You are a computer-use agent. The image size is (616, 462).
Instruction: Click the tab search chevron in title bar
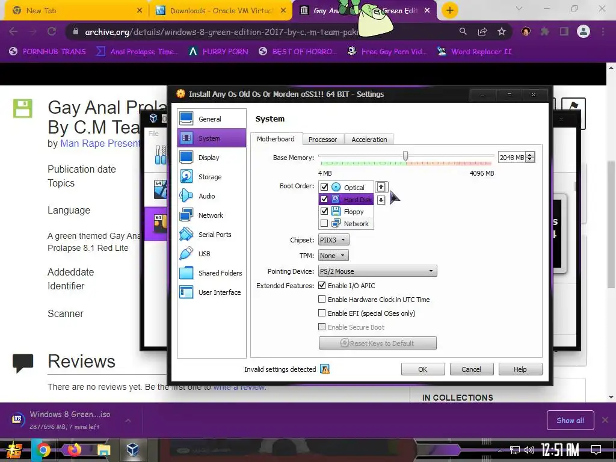coord(519,8)
